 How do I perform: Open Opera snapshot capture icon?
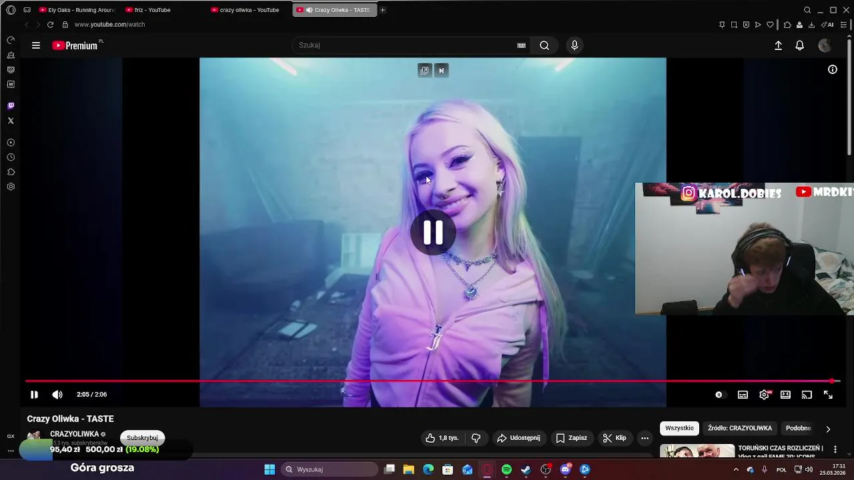734,25
